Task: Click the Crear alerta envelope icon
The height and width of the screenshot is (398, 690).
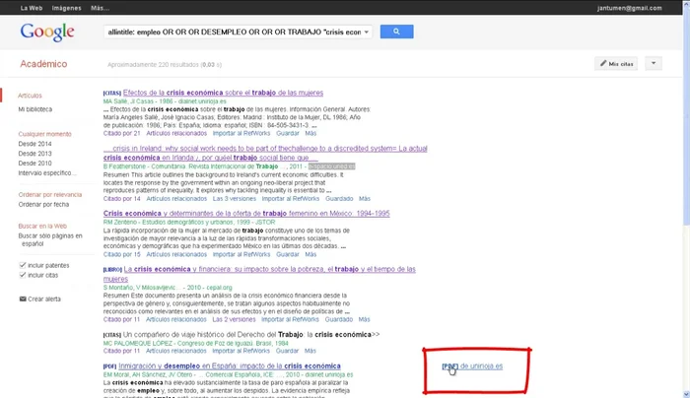Action: [x=24, y=298]
